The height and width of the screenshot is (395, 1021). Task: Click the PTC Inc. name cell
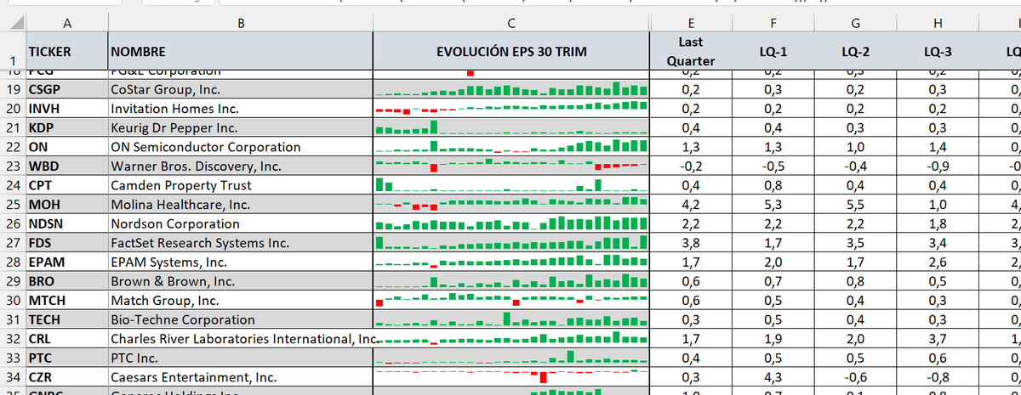pos(241,358)
